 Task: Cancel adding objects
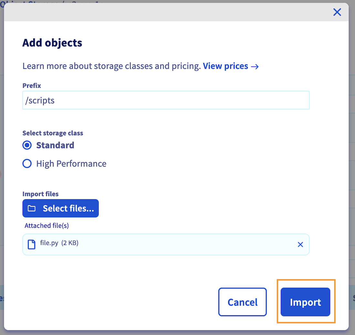(242, 302)
